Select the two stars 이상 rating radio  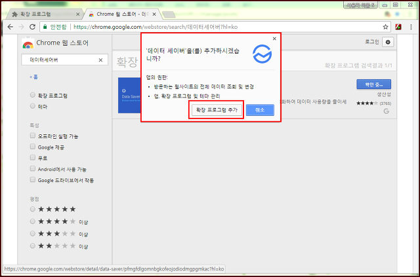[x=33, y=246]
